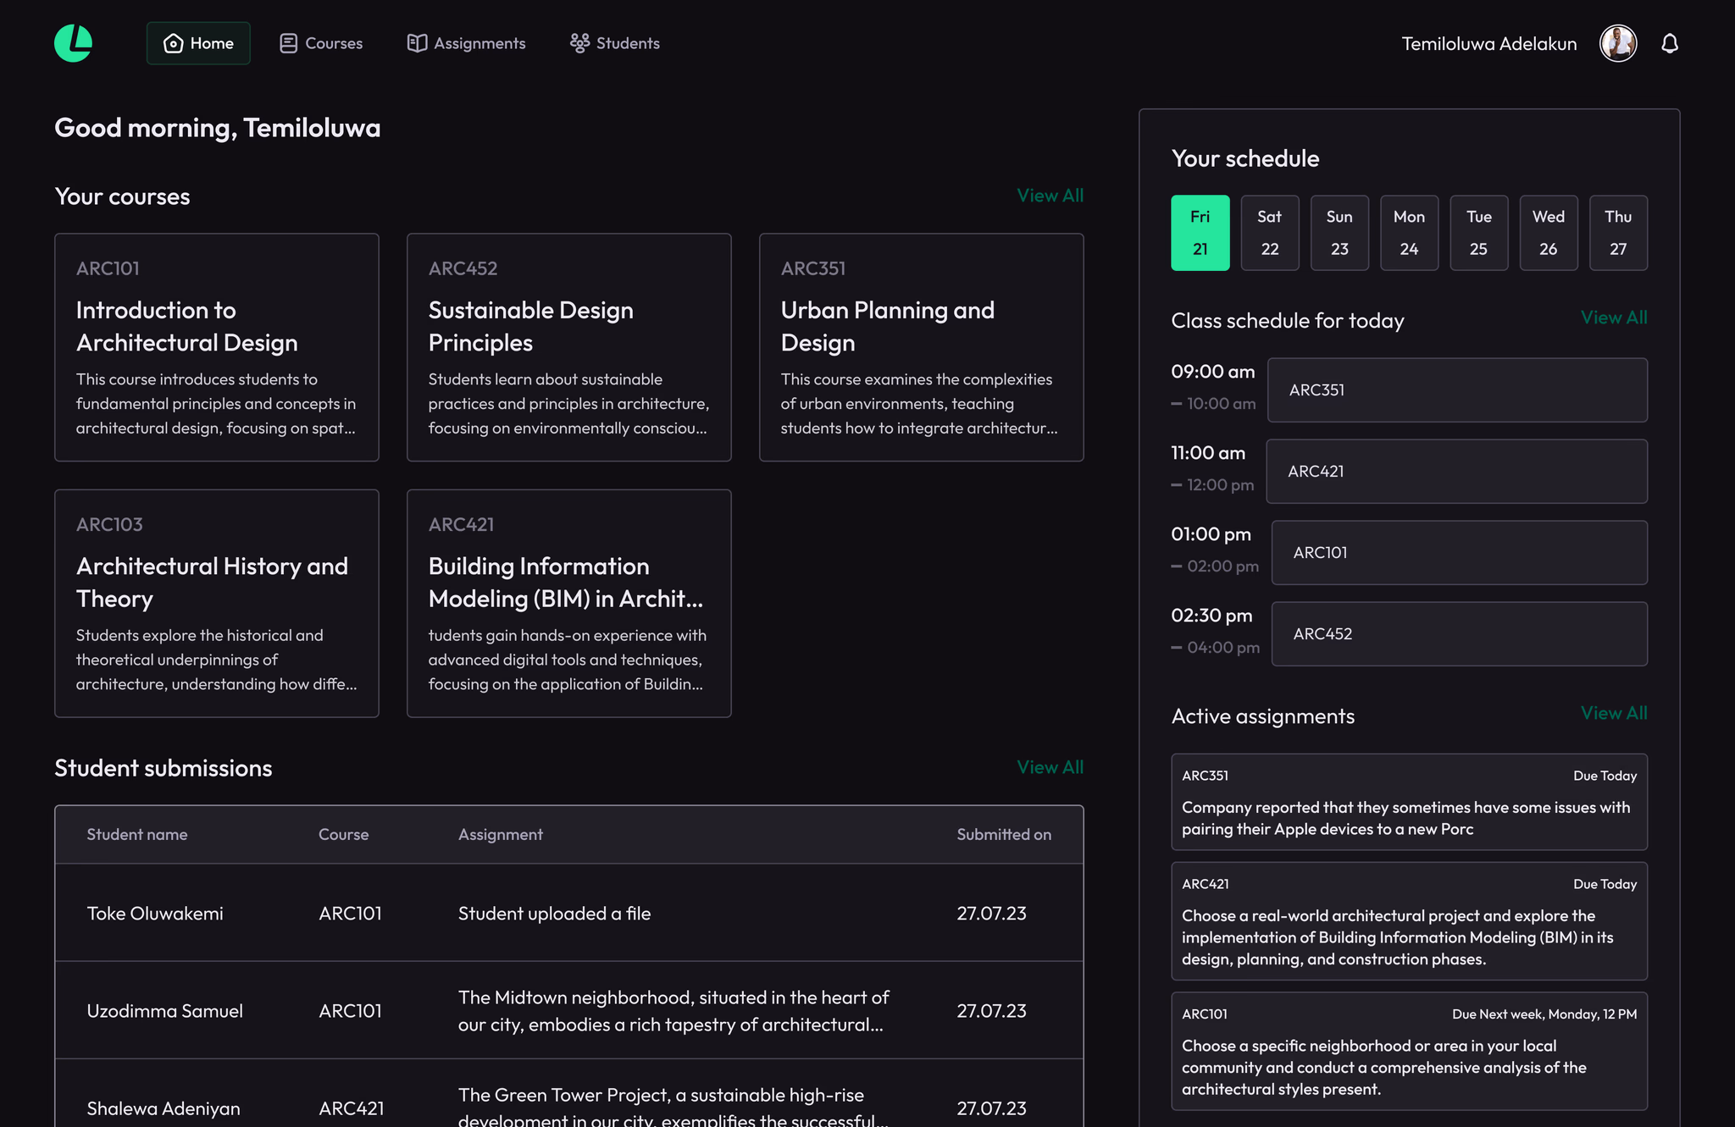Click the Assignments book icon
This screenshot has width=1735, height=1127.
tap(417, 42)
